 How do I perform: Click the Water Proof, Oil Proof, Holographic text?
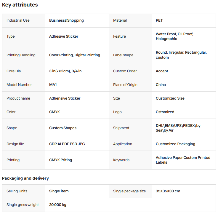[x=174, y=36]
